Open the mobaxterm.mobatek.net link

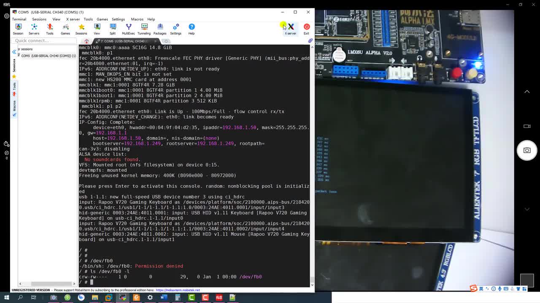click(178, 290)
